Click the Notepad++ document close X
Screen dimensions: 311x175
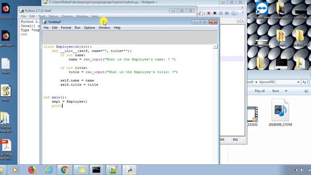coord(242,8)
